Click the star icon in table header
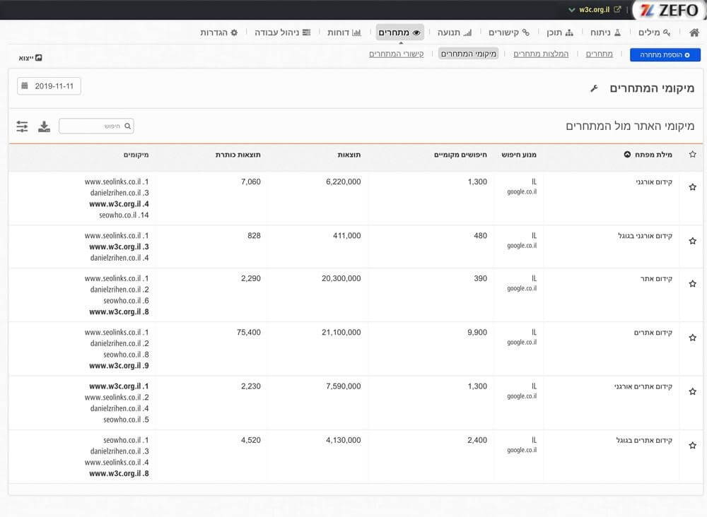This screenshot has width=707, height=517. coord(693,155)
